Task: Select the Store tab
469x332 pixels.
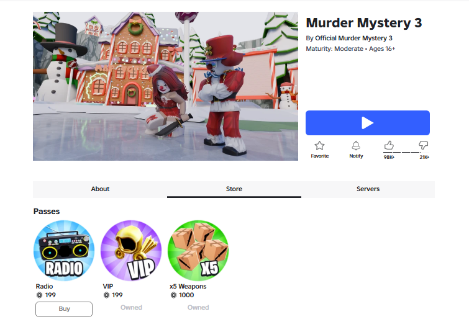Action: [234, 189]
